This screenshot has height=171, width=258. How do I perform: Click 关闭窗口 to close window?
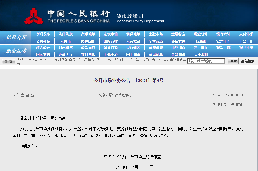pos(238,104)
